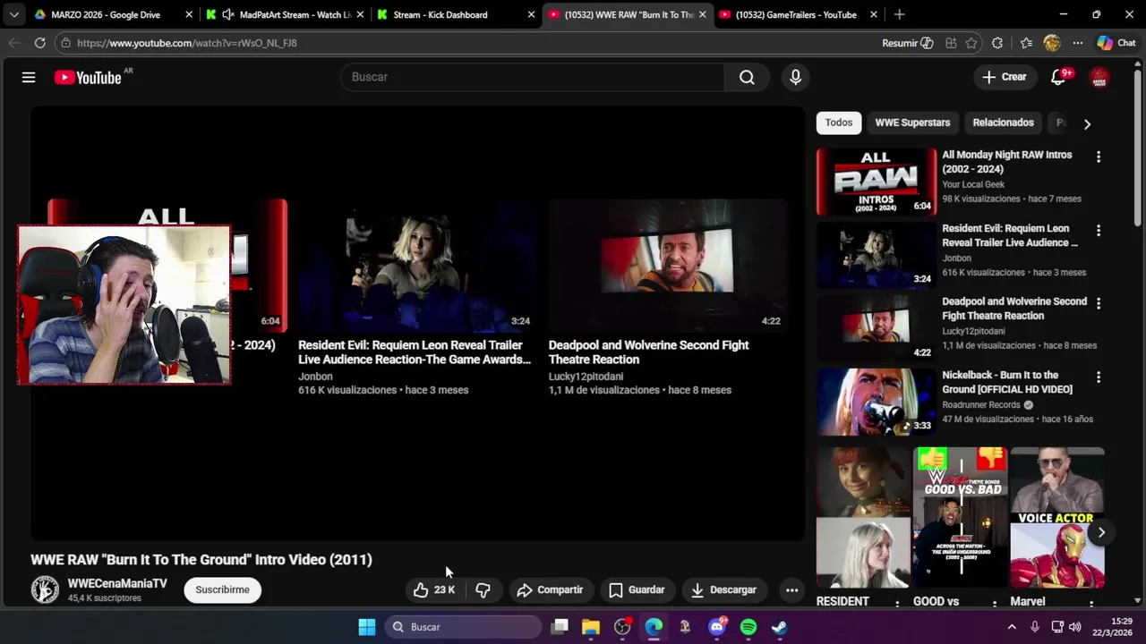This screenshot has width=1146, height=644.
Task: Select the WWE Superstars filter chip
Action: coord(912,123)
